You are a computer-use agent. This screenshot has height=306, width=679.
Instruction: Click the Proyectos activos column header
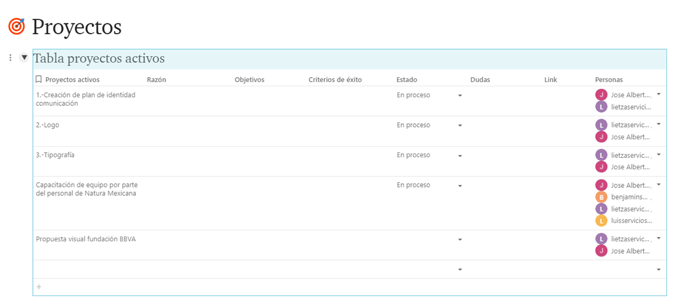pos(72,79)
